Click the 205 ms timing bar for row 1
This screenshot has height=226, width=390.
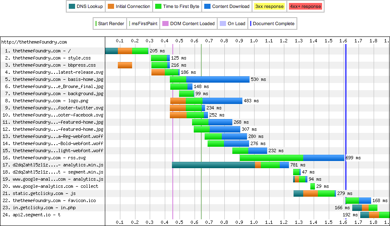pyautogui.click(x=127, y=51)
